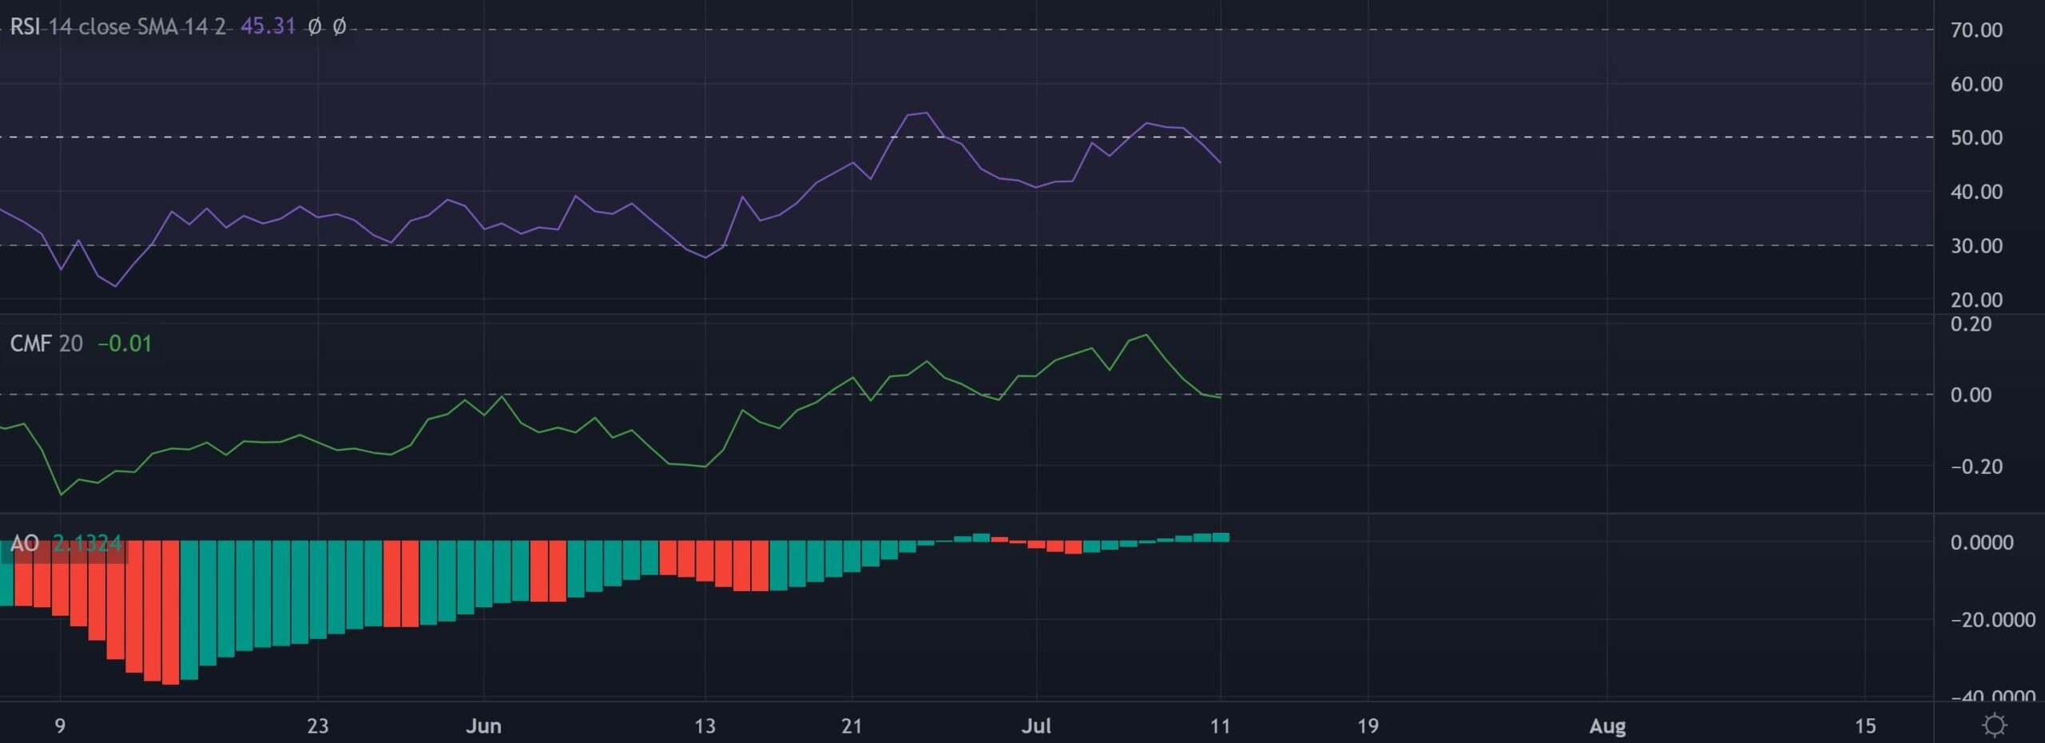Click the -20.0000 AO scale label
This screenshot has height=743, width=2045.
click(1992, 620)
